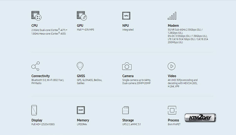Select the Memory RAM chip icon

tap(81, 110)
